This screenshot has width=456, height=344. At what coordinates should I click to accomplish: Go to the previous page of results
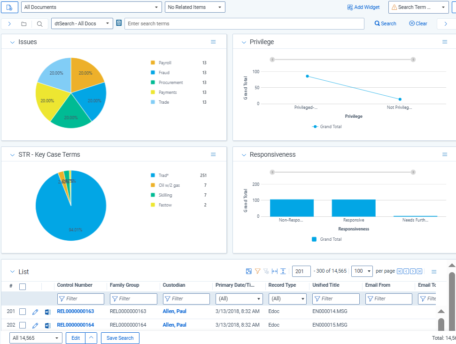coord(406,271)
